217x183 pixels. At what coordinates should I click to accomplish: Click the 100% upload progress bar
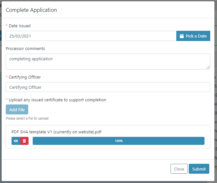[118, 141]
